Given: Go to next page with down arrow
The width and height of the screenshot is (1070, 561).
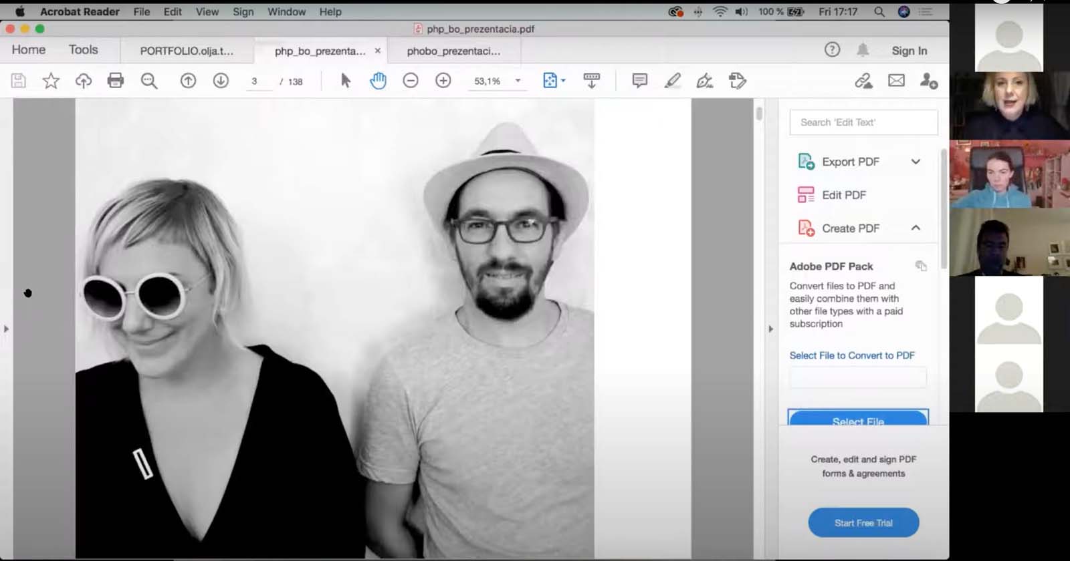Looking at the screenshot, I should 221,81.
